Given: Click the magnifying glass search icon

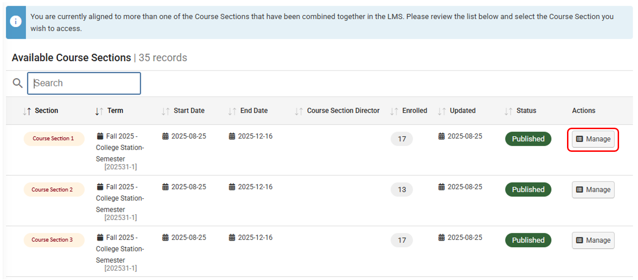Looking at the screenshot, I should [18, 83].
